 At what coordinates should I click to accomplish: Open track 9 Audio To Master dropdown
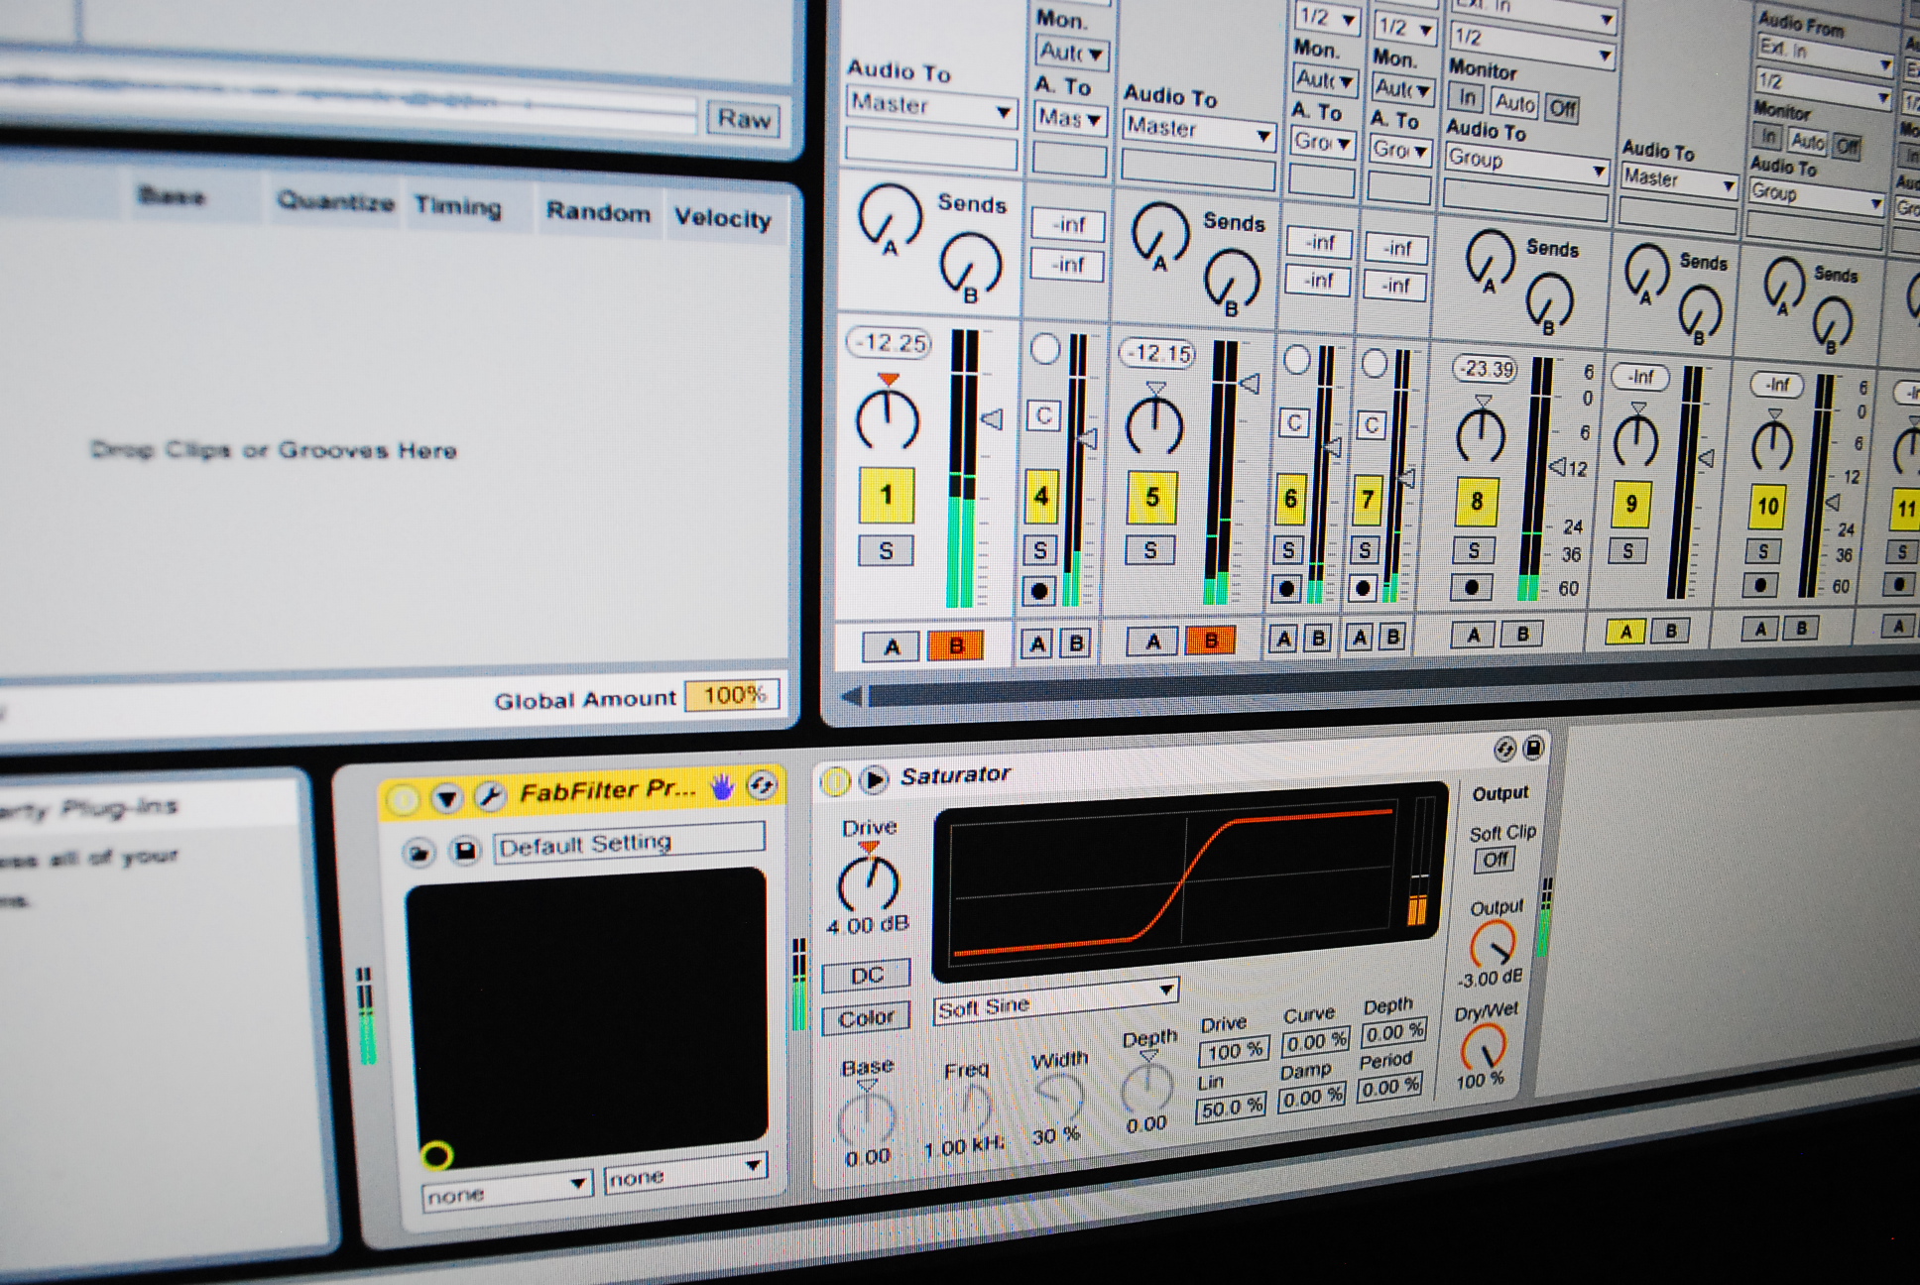tap(1679, 180)
